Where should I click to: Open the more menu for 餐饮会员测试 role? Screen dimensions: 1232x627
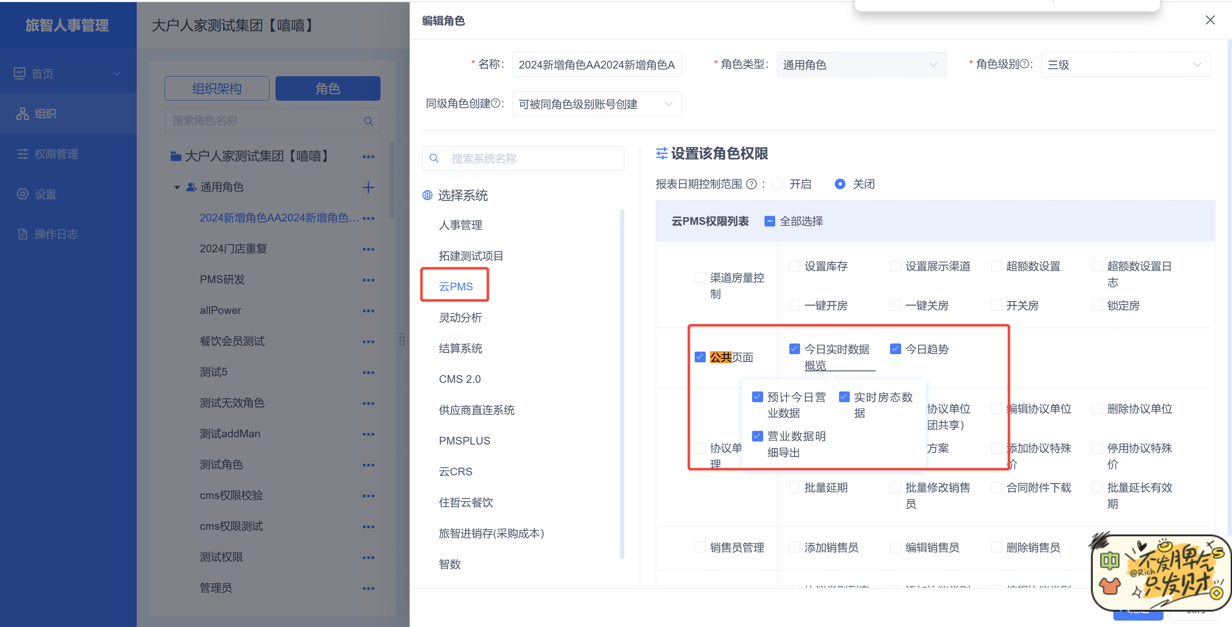tap(368, 341)
